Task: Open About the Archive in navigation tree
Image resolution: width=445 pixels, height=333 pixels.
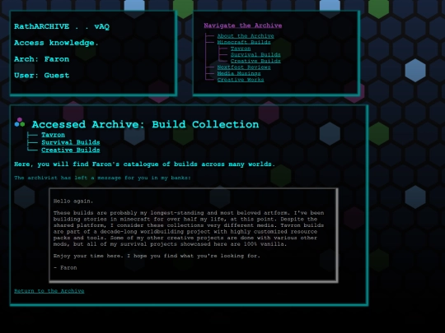Action: (246, 36)
